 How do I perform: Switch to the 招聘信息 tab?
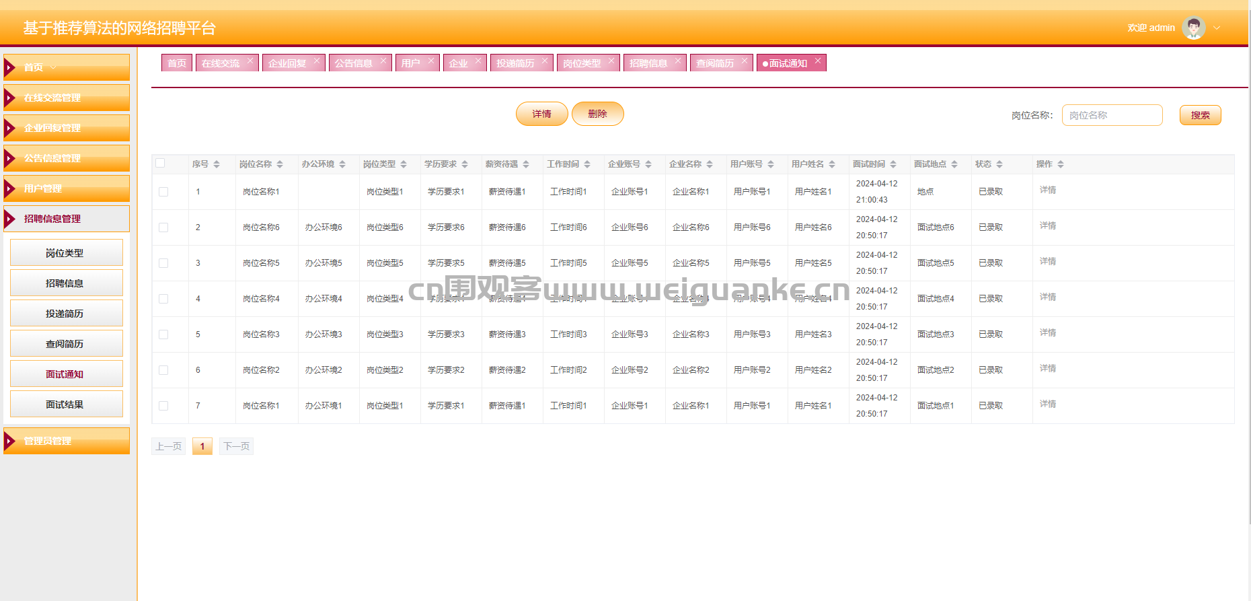point(648,63)
